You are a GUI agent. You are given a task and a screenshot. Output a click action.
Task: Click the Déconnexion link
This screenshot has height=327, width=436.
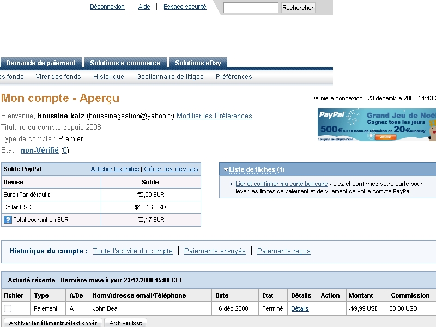[107, 7]
